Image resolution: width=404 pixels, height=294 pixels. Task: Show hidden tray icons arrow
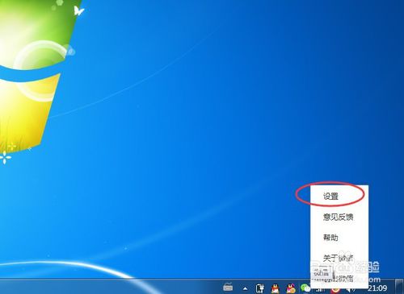(x=245, y=289)
